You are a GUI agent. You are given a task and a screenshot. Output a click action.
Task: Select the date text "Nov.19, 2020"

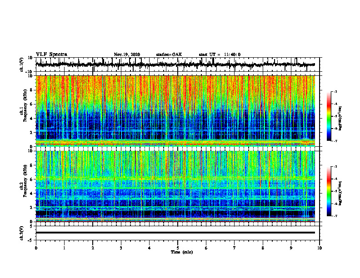tap(127, 55)
